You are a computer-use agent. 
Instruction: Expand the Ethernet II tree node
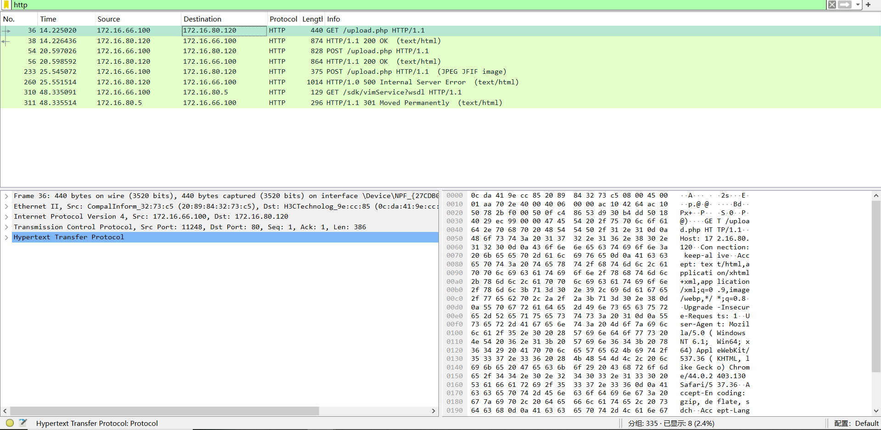[x=6, y=206]
